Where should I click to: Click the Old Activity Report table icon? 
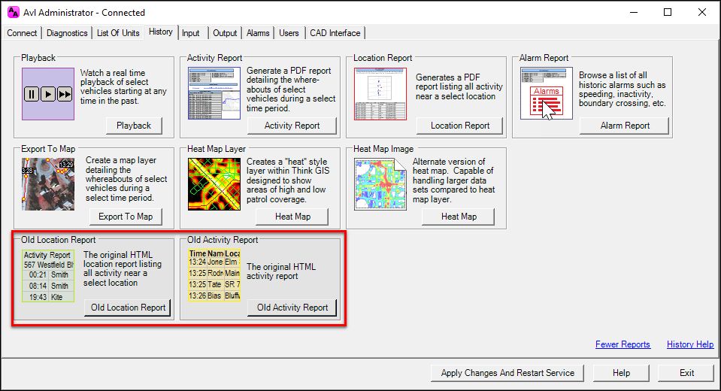point(214,275)
